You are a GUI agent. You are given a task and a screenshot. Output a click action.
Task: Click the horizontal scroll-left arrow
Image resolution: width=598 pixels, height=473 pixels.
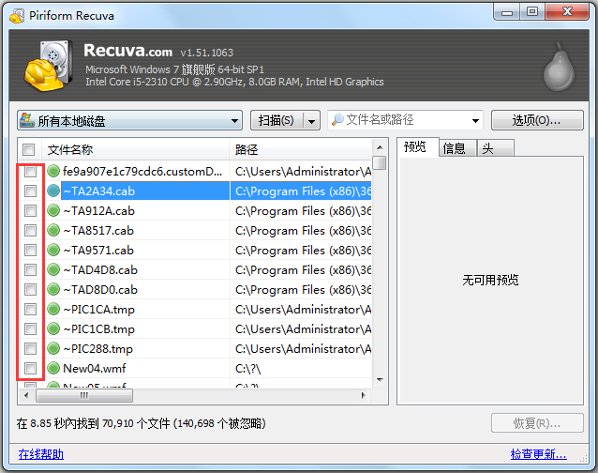(26, 395)
